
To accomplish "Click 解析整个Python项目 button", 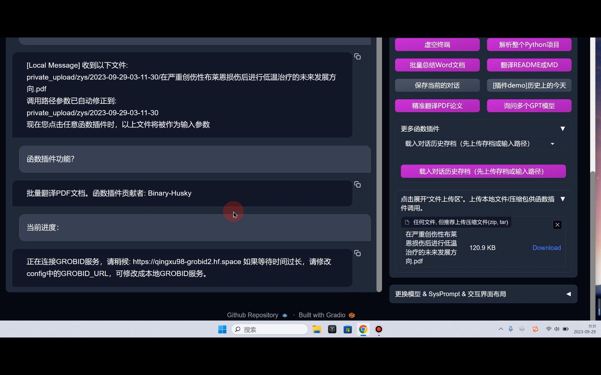I will point(529,45).
